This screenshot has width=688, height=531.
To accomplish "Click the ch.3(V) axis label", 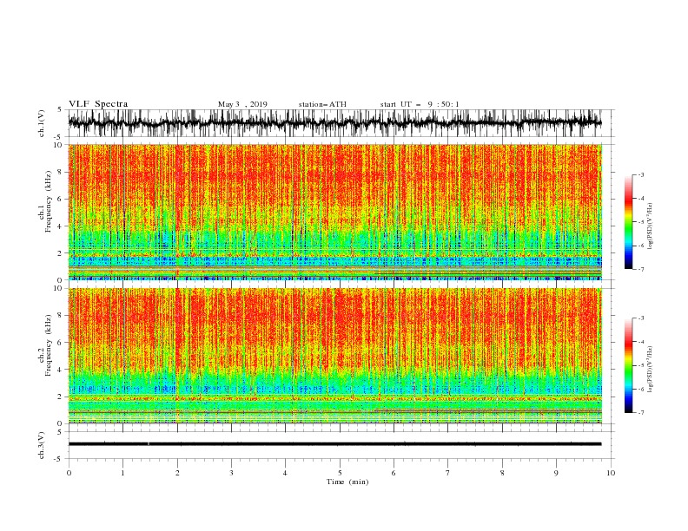I will (x=42, y=445).
